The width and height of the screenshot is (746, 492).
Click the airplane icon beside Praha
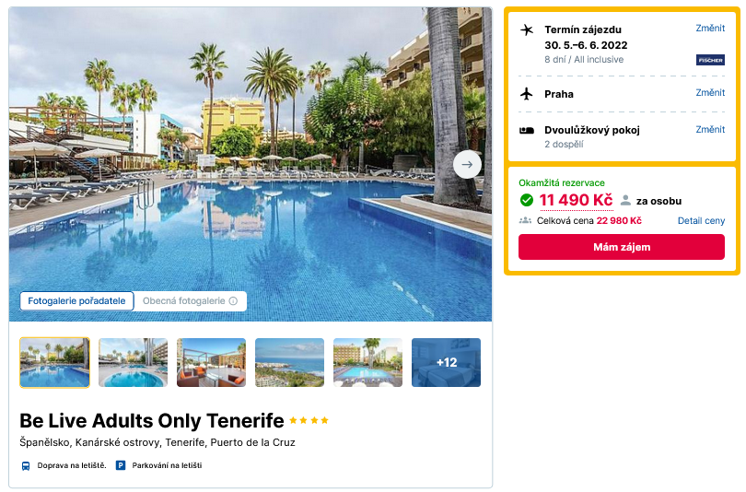click(526, 94)
